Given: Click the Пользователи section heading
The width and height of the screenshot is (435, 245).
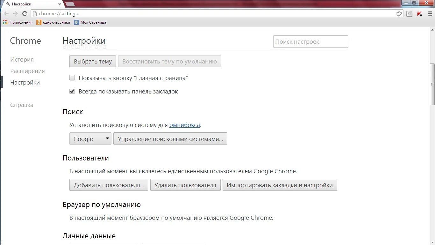Looking at the screenshot, I should click(86, 158).
